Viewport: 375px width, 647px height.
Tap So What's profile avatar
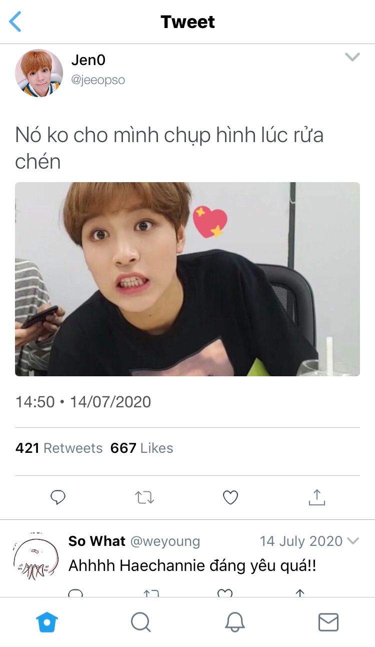36,556
